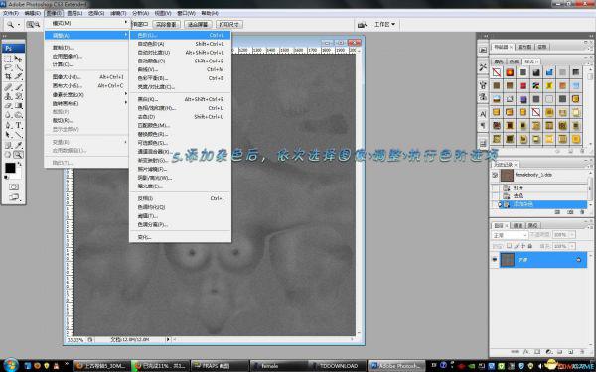Select the Eyedropper tool
Screen dimensions: 596x372
click(18, 145)
